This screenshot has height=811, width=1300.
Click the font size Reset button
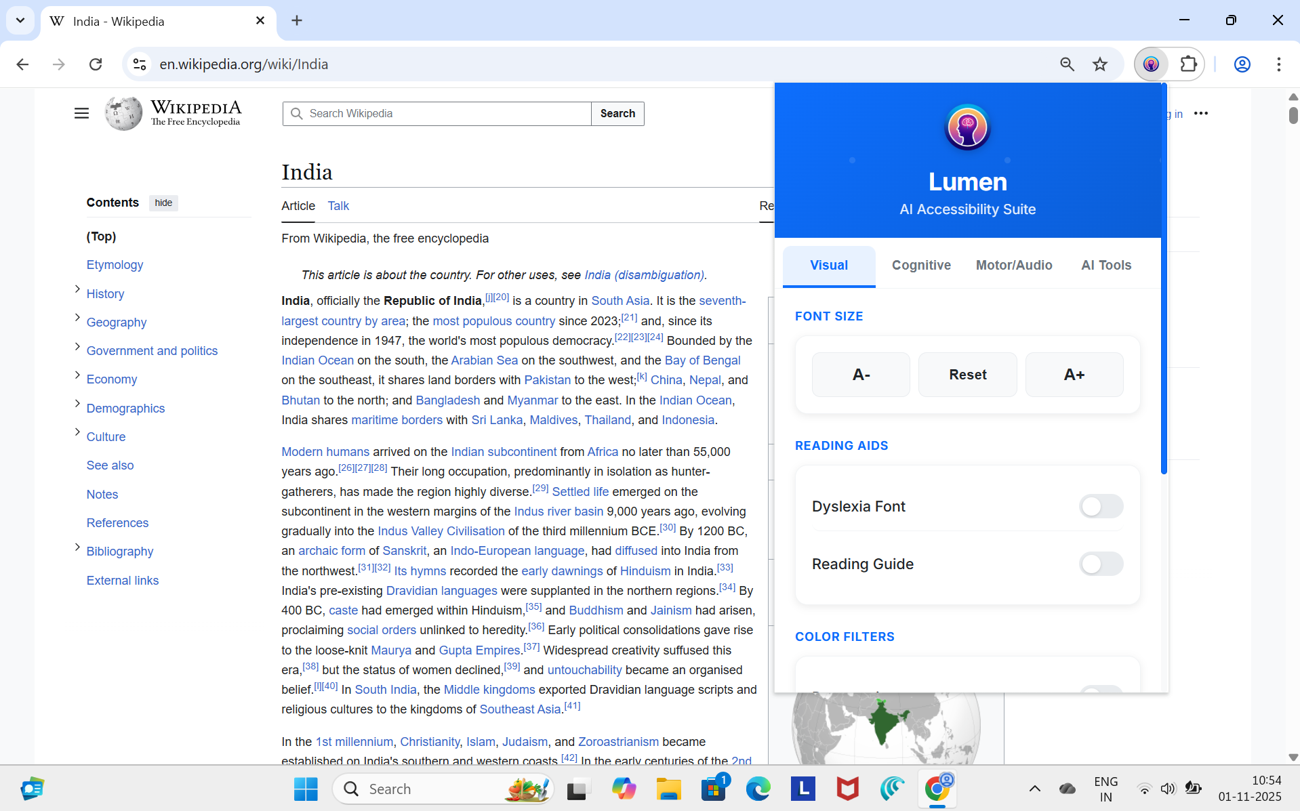pos(967,375)
